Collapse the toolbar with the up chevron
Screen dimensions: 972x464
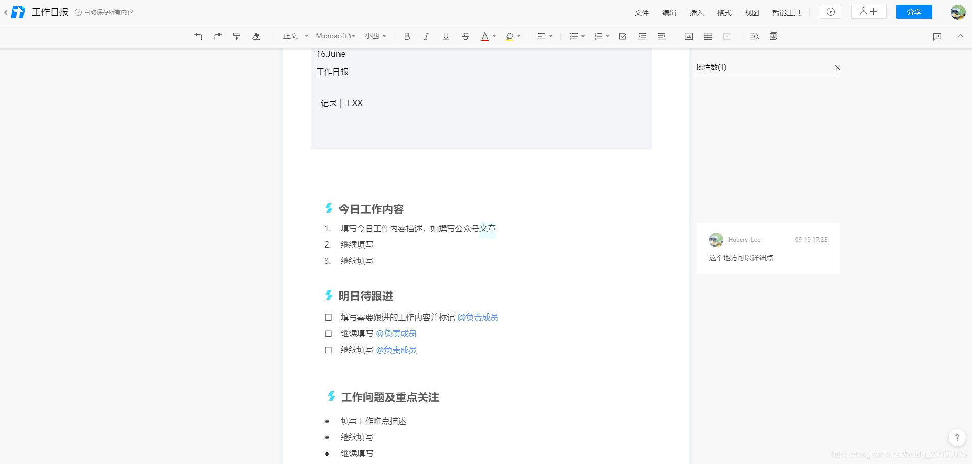960,36
